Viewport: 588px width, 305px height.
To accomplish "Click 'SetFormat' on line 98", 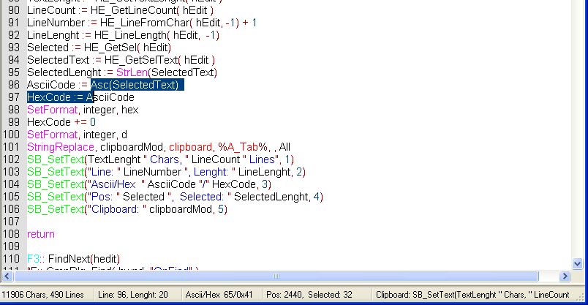I will tap(52, 110).
